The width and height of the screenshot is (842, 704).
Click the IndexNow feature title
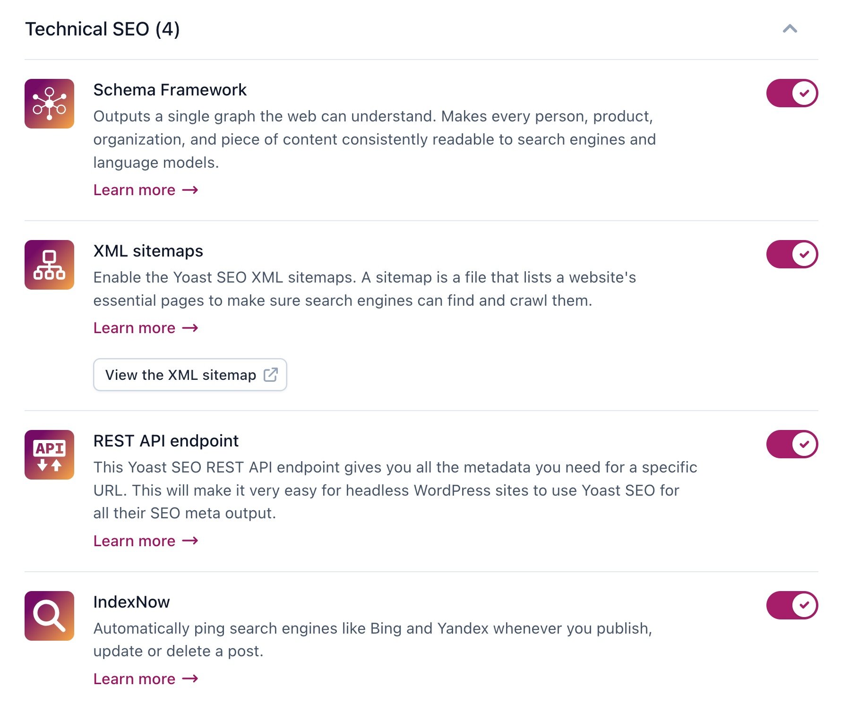coord(131,602)
